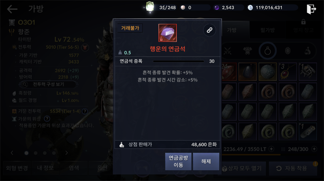This screenshot has height=181, width=324.
Task: Select the armor filter icon
Action: click(x=247, y=51)
